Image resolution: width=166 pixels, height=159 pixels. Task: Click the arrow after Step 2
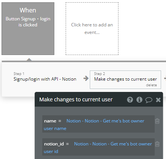[165, 78]
